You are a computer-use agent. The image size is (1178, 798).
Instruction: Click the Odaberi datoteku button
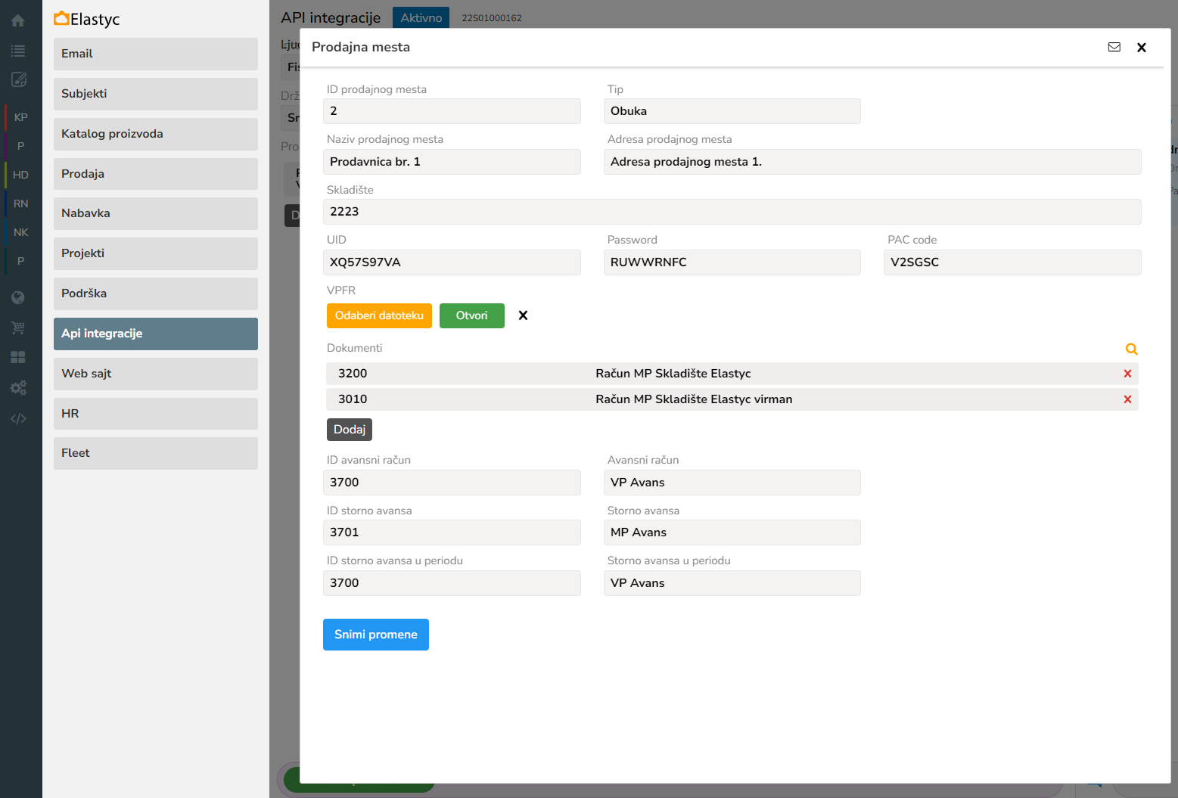[379, 315]
